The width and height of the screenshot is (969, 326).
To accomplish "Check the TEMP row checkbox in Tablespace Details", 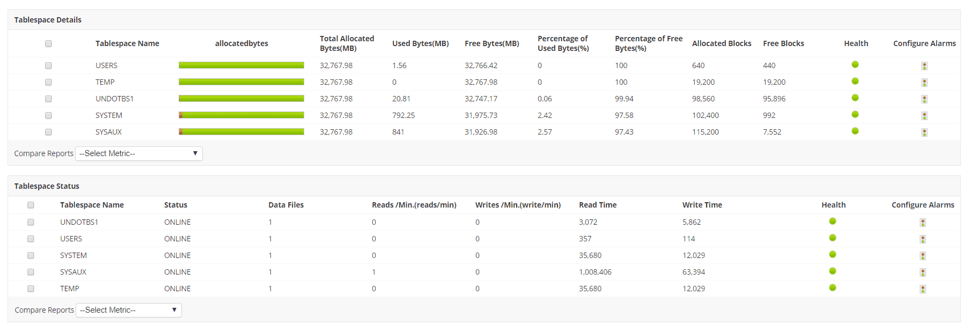I will tap(48, 82).
